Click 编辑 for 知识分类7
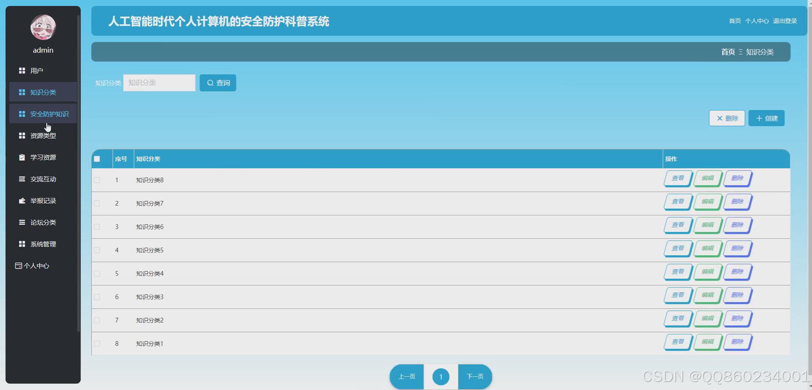 pos(708,202)
